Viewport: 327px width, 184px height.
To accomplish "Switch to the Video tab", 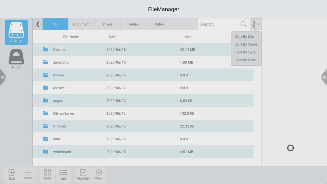I will 159,24.
